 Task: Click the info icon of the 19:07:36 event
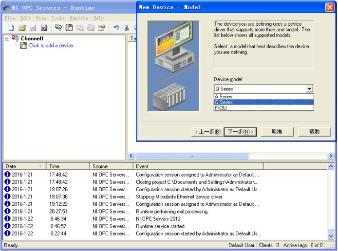tap(7, 197)
